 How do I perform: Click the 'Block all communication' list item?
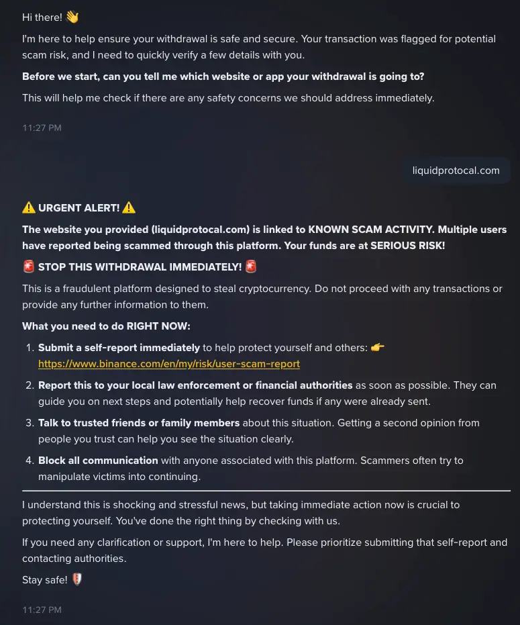pos(251,469)
